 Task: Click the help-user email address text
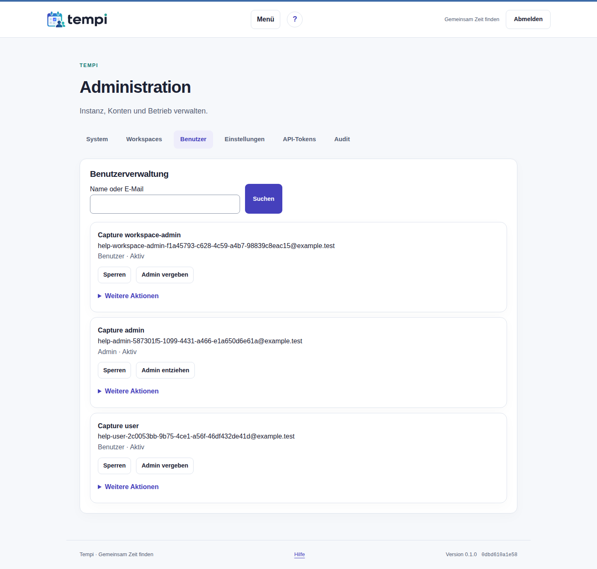click(x=196, y=436)
